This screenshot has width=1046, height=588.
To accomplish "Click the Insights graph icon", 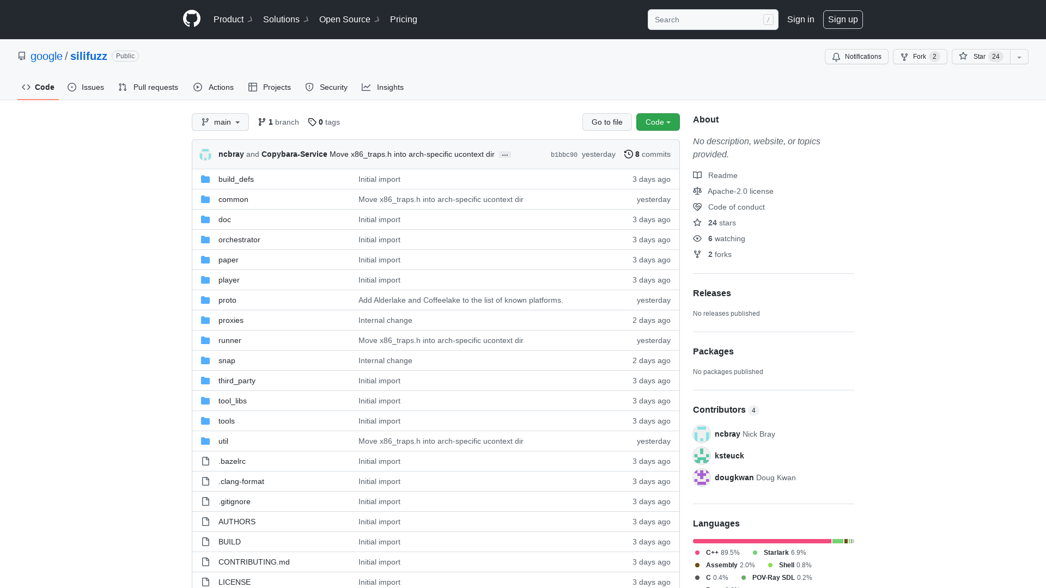I will pos(366,87).
